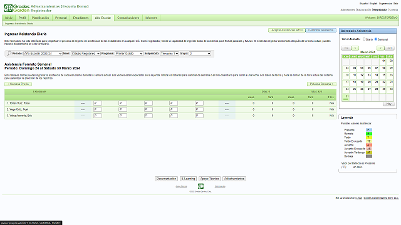Open the Grupo dropdown

pyautogui.click(x=200, y=54)
